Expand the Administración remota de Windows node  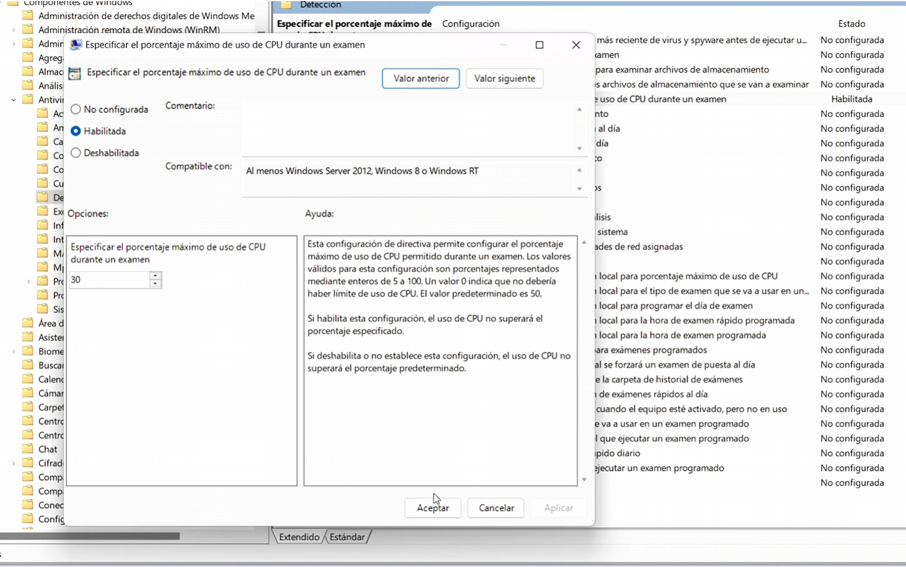click(14, 30)
